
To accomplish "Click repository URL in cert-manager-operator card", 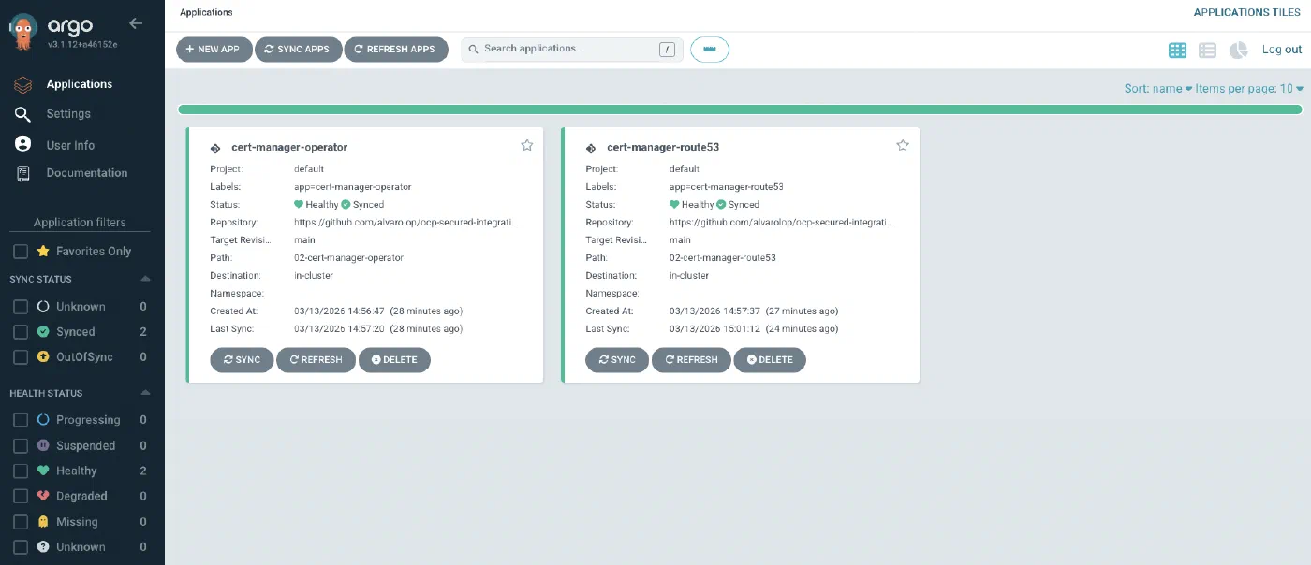I will [406, 223].
